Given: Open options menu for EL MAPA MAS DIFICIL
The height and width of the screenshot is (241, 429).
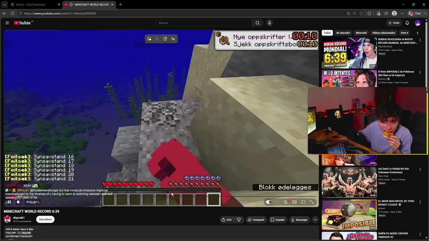Looking at the screenshot, I should 420,202.
